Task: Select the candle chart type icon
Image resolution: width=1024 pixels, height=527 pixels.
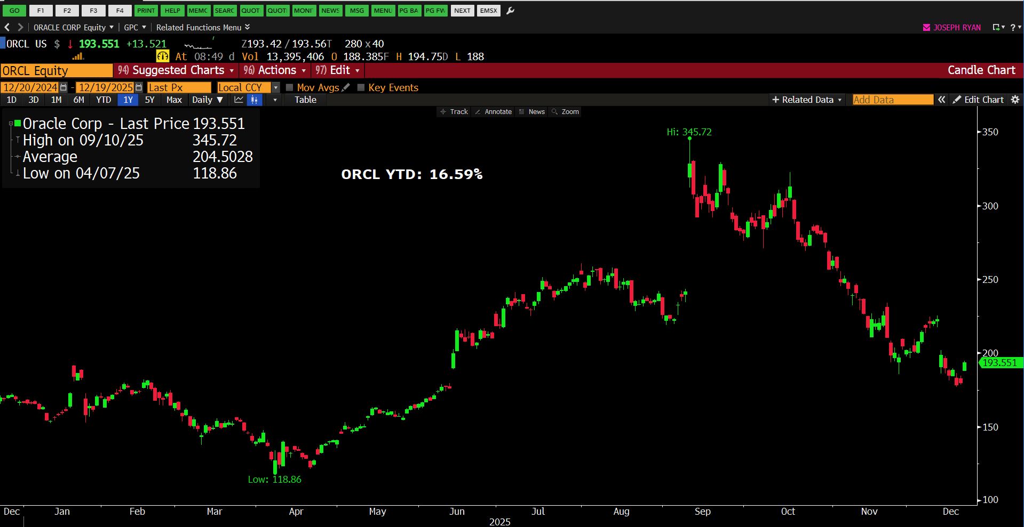Action: click(255, 100)
